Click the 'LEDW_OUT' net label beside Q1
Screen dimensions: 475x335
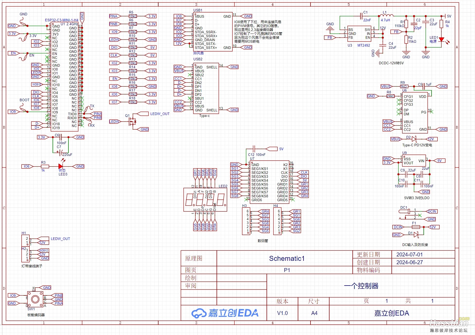click(x=160, y=114)
